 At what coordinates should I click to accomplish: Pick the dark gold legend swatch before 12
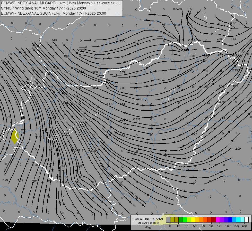[x=177, y=219]
